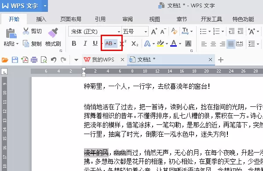
Task: Increase font size with A+ icon
Action: click(154, 31)
